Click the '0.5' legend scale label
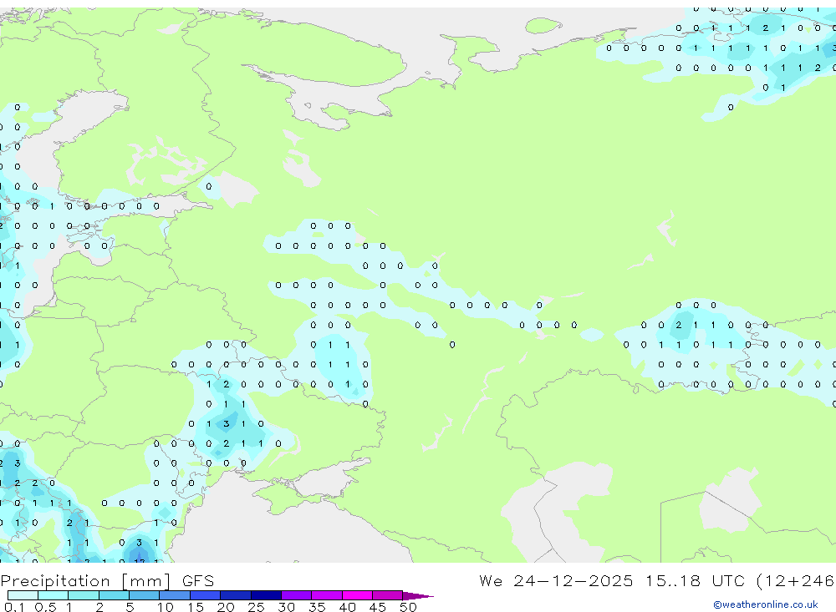 [45, 607]
